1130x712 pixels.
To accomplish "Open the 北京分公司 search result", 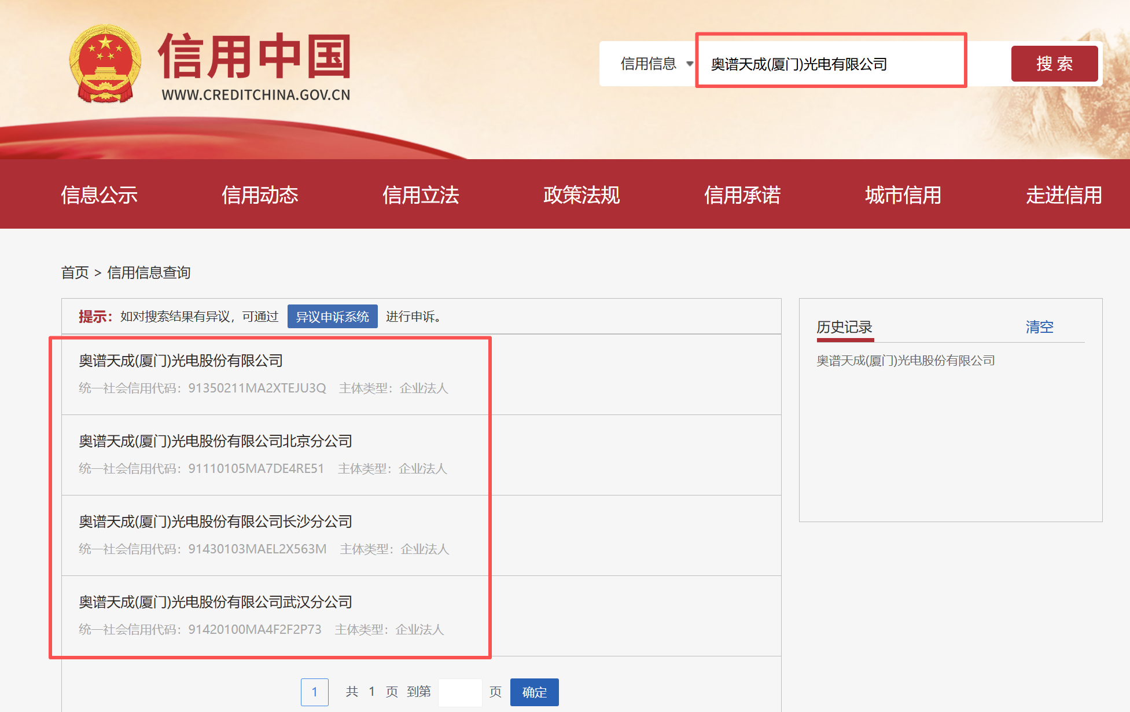I will (215, 441).
